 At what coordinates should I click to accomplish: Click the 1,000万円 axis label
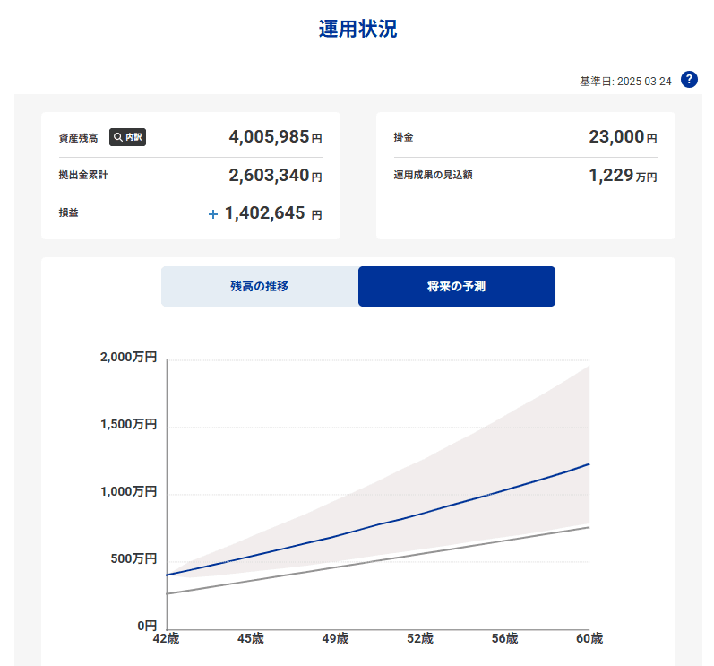(128, 491)
